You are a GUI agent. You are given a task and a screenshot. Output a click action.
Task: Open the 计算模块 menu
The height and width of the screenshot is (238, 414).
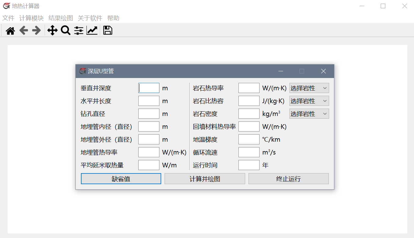click(x=31, y=18)
